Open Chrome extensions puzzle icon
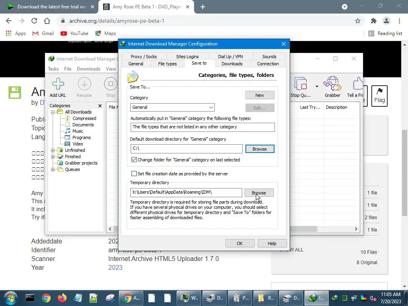The image size is (408, 306). (x=374, y=21)
